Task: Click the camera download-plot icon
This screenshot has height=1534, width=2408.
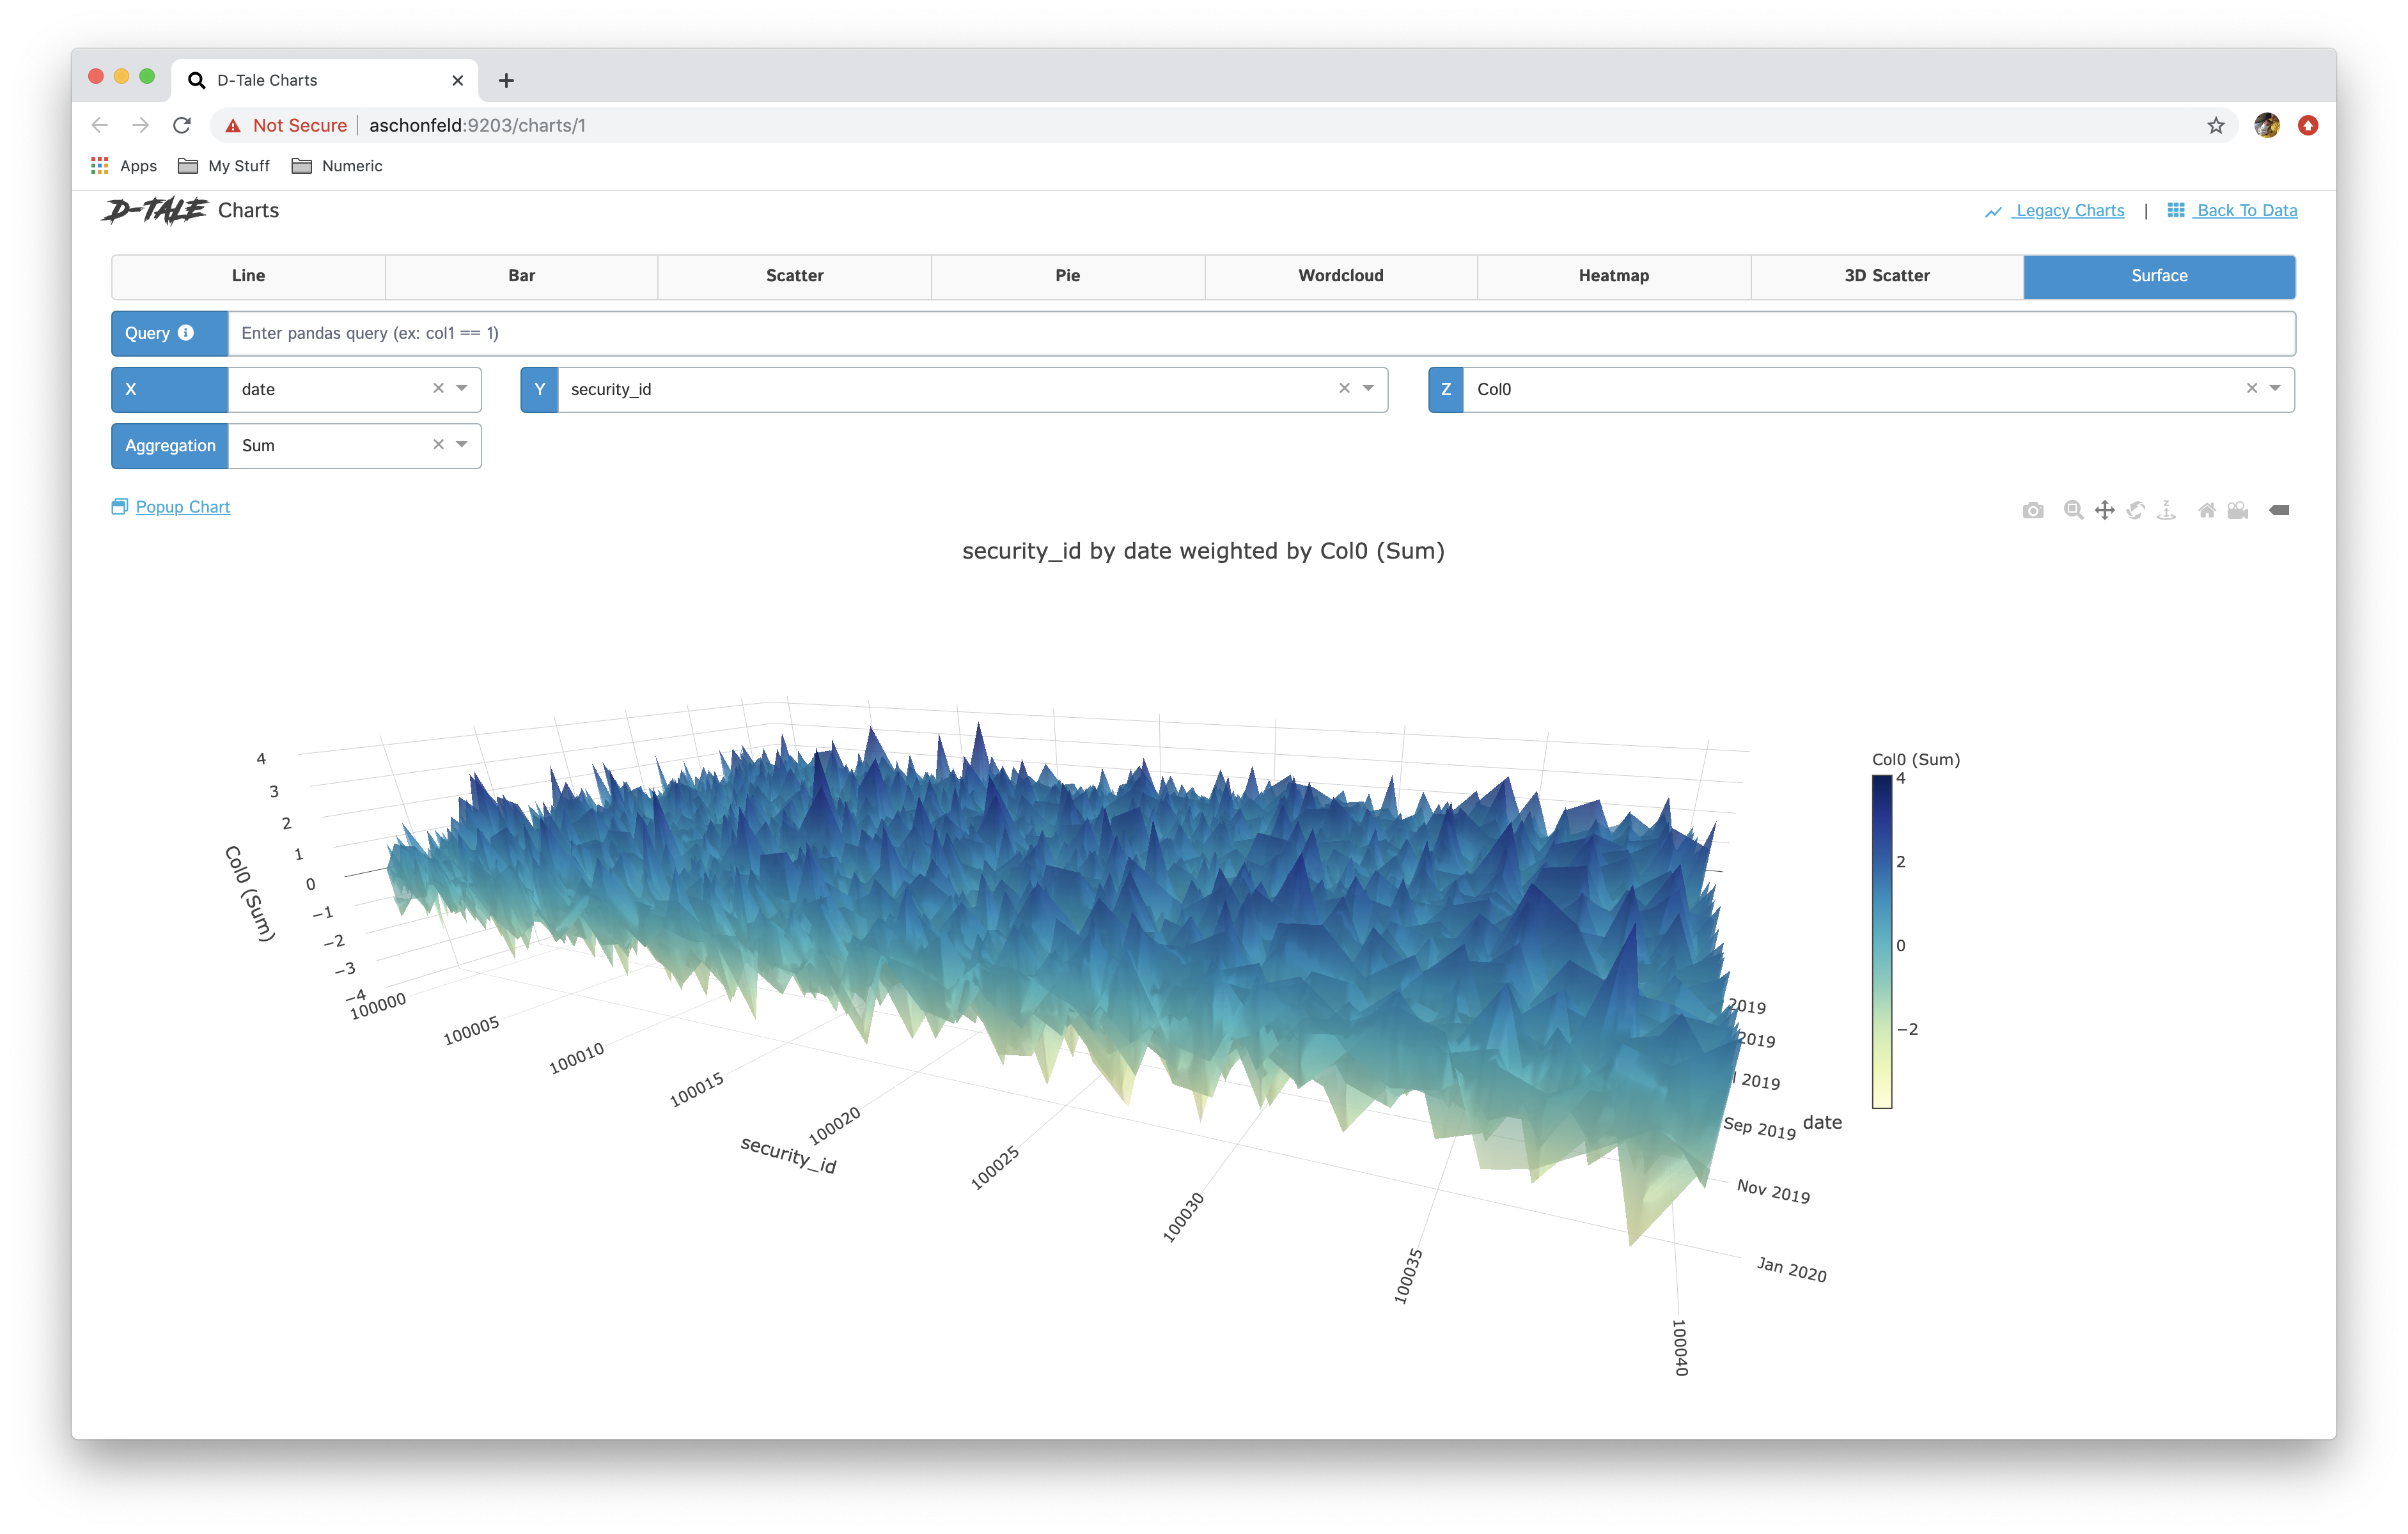Action: [2032, 511]
